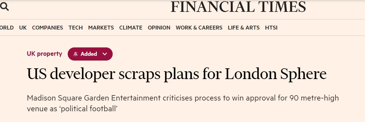Go to the Life & Arts section
Image resolution: width=365 pixels, height=122 pixels.
pyautogui.click(x=244, y=28)
